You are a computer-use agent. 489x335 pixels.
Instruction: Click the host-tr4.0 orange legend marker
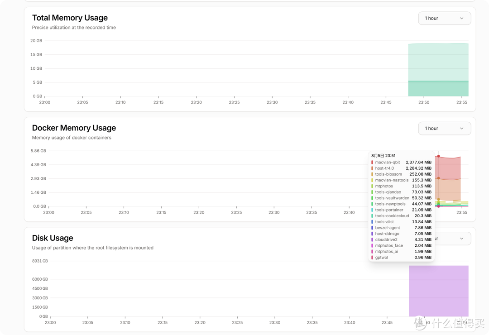click(x=372, y=168)
